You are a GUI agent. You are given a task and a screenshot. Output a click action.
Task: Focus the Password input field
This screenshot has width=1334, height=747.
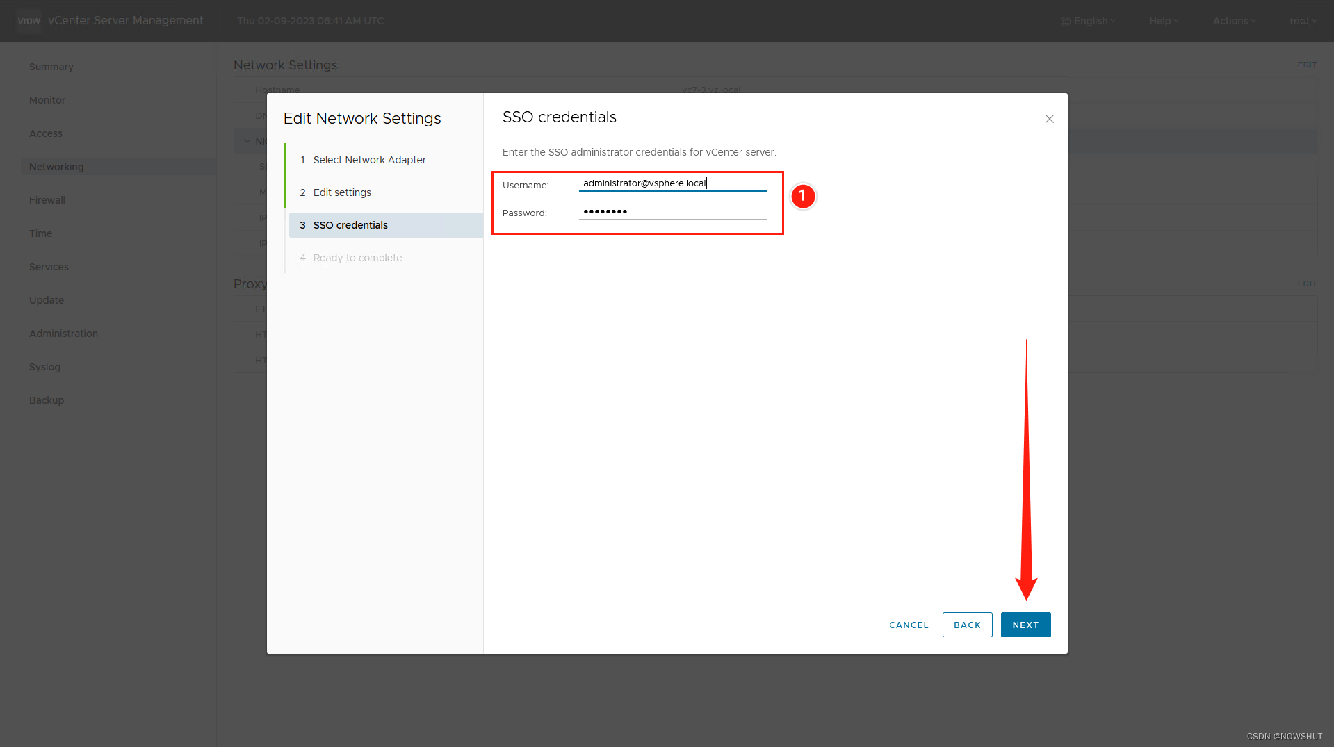coord(673,211)
